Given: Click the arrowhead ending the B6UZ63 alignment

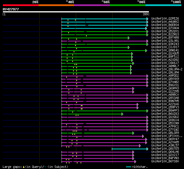Looking at the screenshot, I should 122,114.
